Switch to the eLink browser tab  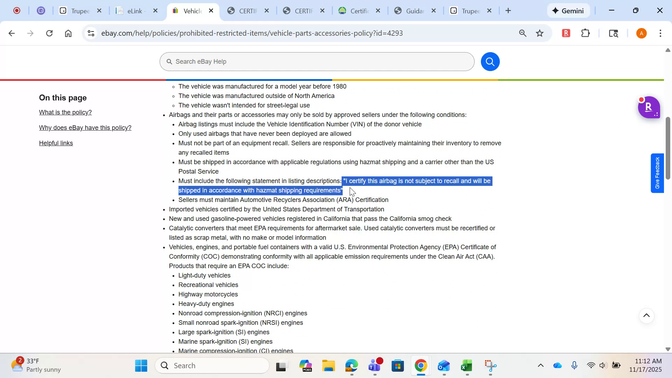pyautogui.click(x=135, y=10)
